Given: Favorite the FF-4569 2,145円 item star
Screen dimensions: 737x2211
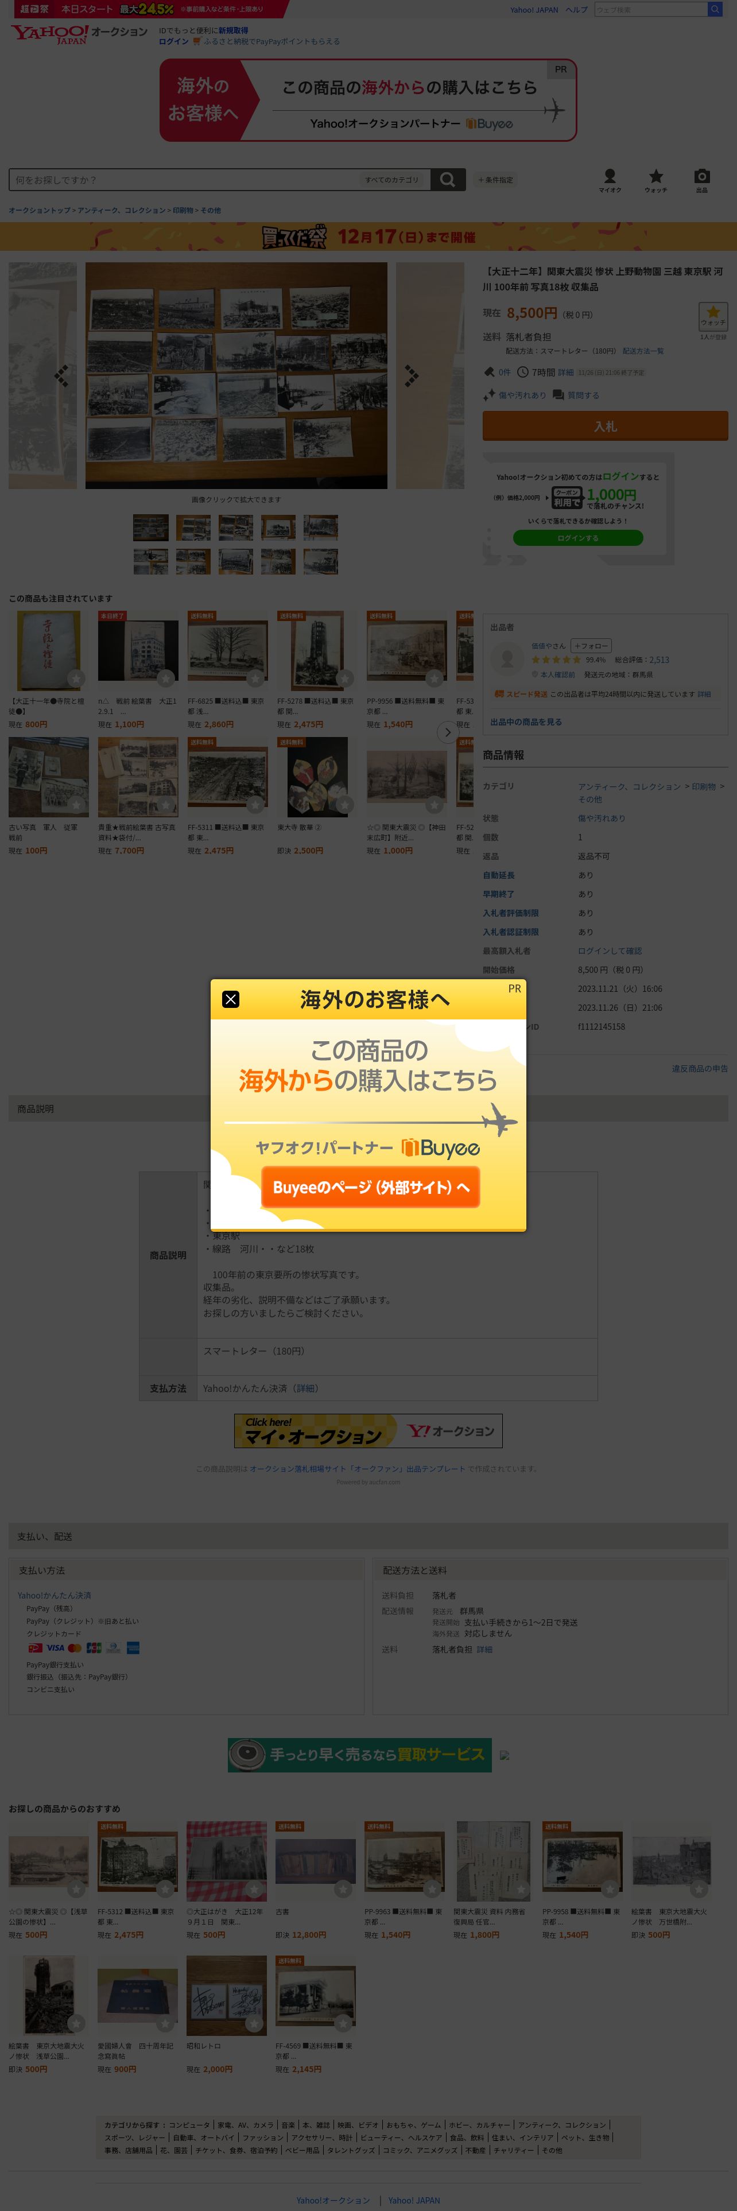Looking at the screenshot, I should (343, 2023).
